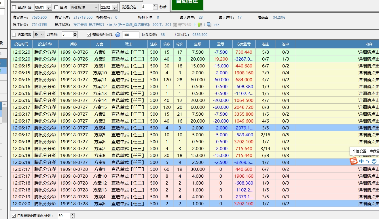Enable the 自动 stop checkbox
Image resolution: width=379 pixels, height=219 pixels.
tap(56, 7)
